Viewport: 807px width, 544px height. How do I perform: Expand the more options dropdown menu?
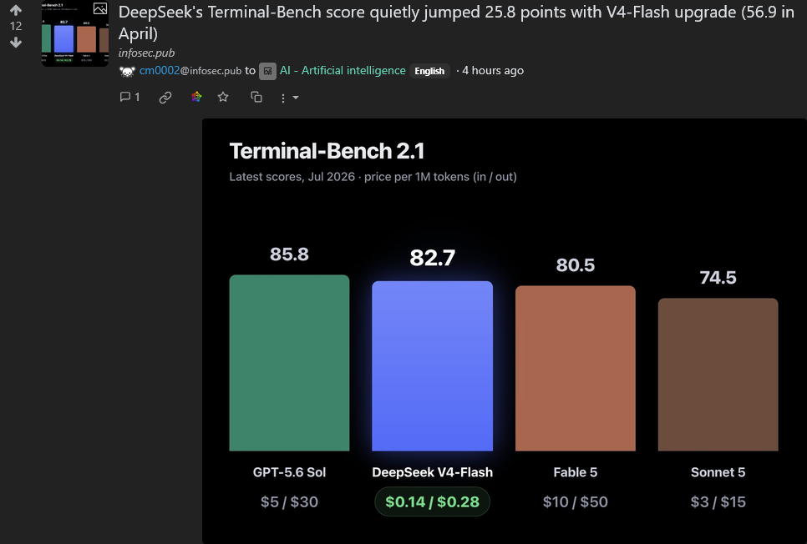click(289, 98)
